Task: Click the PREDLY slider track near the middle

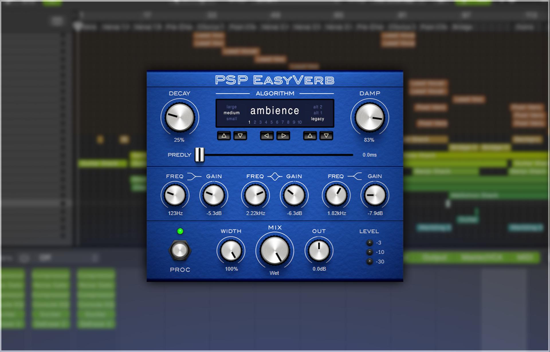Action: (x=275, y=155)
